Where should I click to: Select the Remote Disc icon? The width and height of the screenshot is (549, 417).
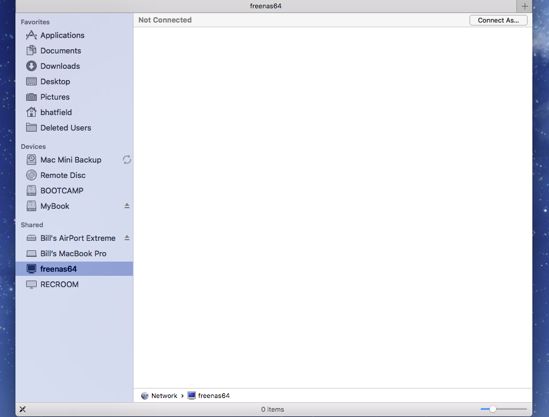point(31,175)
